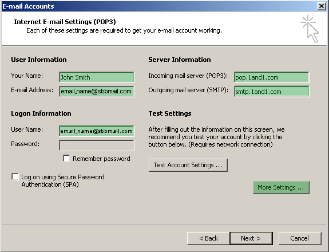This screenshot has width=329, height=252.
Task: Click the E-mail Accounts title bar text
Action: [x=28, y=6]
